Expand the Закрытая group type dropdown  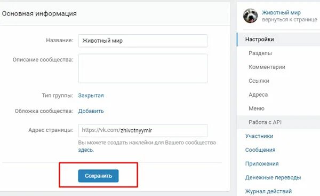pos(91,96)
